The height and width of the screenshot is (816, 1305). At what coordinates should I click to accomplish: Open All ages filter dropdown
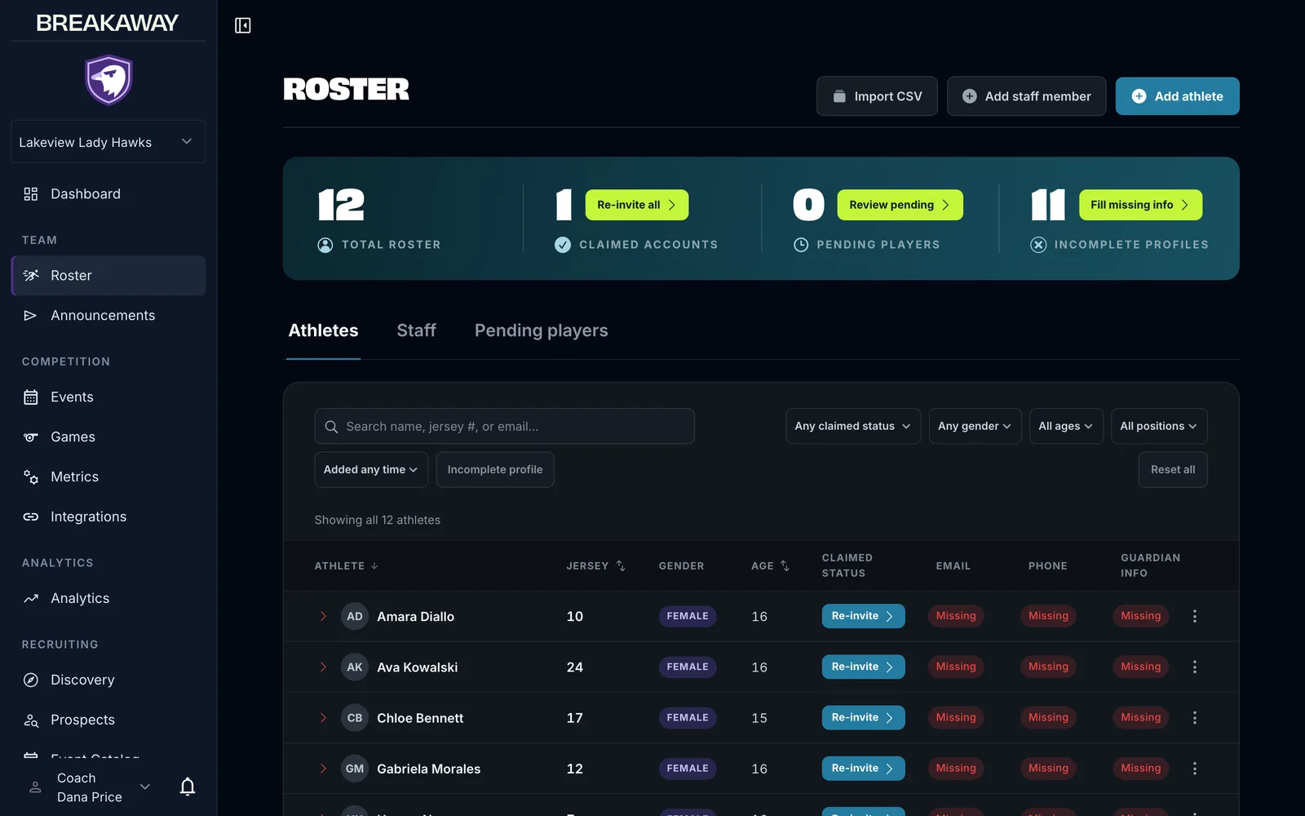click(x=1066, y=426)
